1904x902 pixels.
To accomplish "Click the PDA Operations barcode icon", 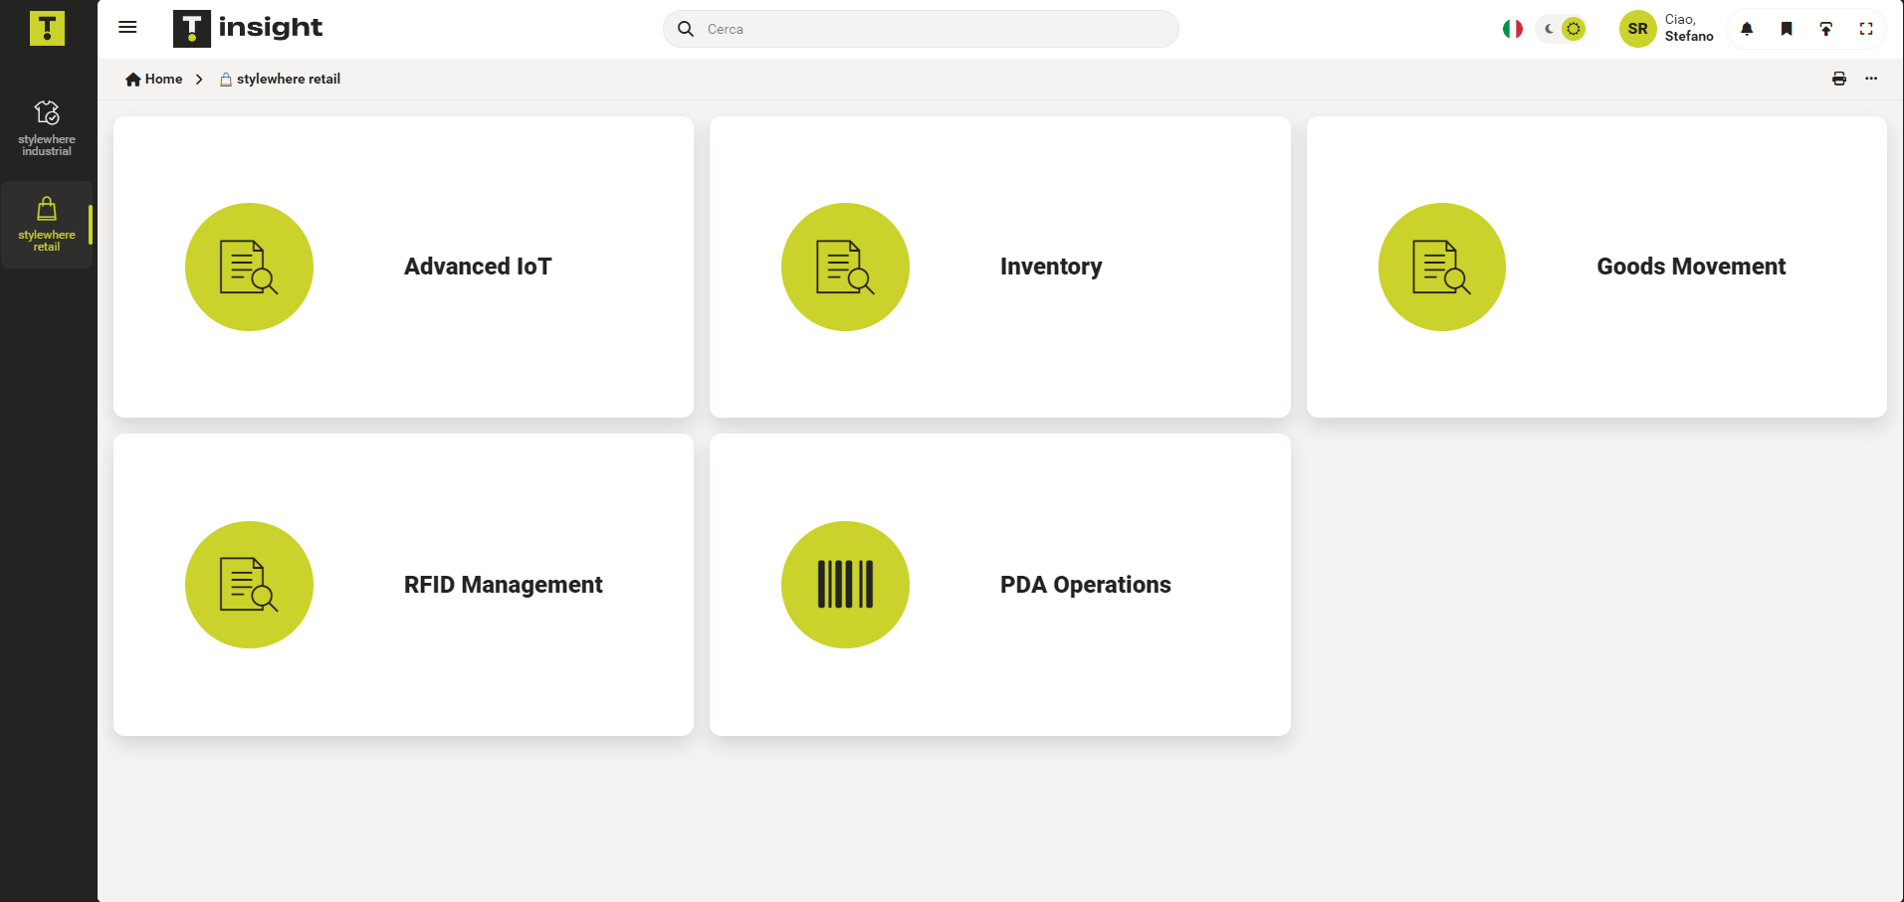I will coord(845,585).
